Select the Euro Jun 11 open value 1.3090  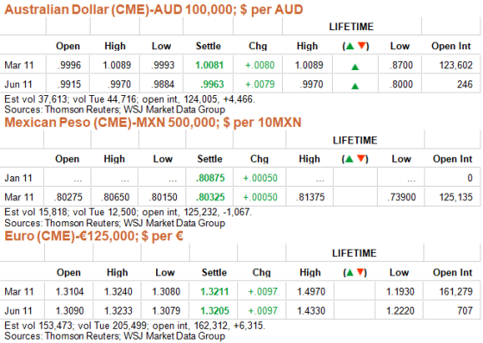(x=70, y=311)
